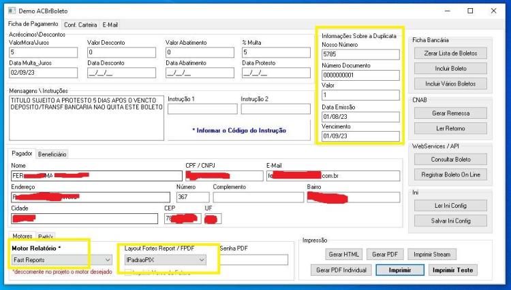Image resolution: width=511 pixels, height=290 pixels.
Task: Click the Número Documento field
Action: tap(360, 75)
